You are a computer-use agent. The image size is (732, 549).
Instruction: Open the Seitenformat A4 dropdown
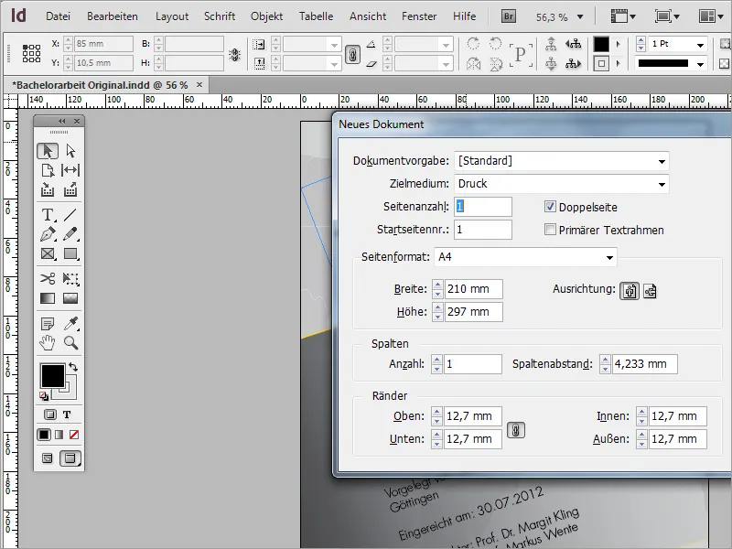coord(608,258)
